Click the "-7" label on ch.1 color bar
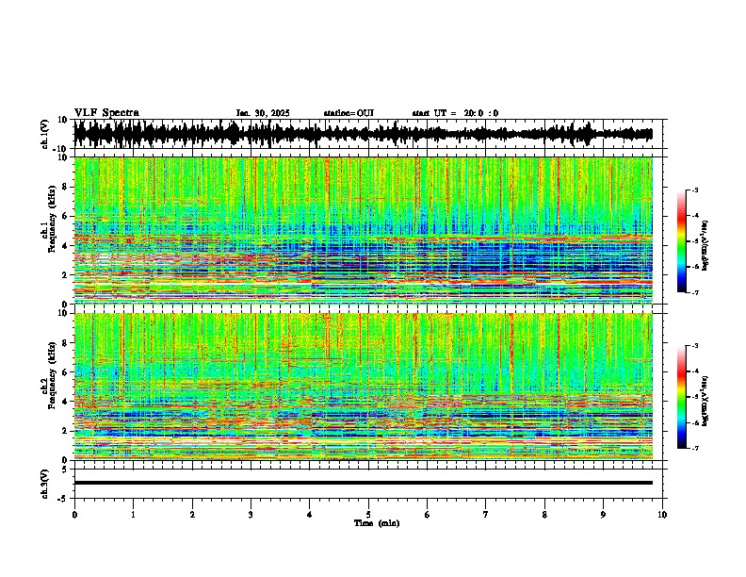Viewport: 746px width, 577px height. 695,292
